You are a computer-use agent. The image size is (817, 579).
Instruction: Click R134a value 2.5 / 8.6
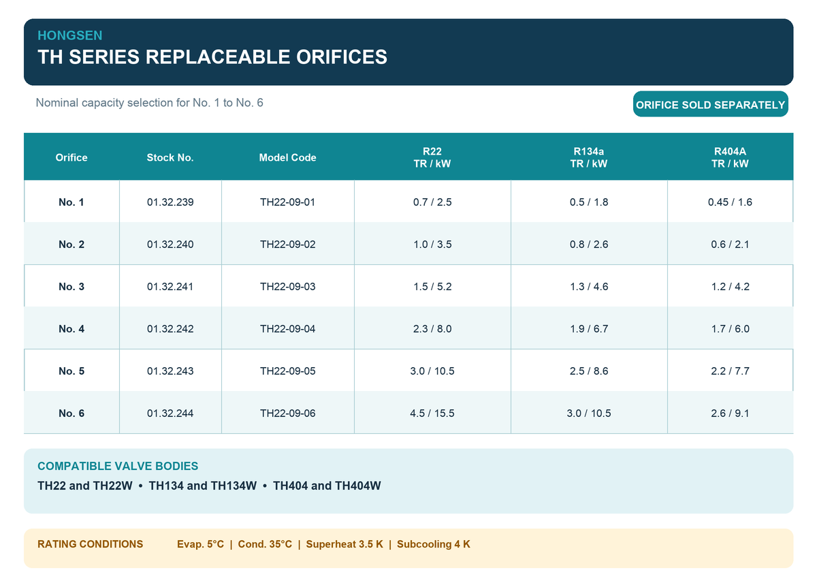point(589,371)
